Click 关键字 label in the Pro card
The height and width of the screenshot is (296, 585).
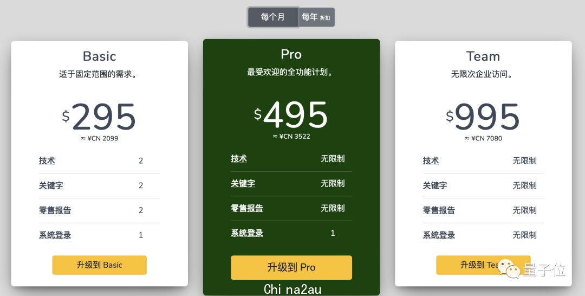tap(243, 184)
